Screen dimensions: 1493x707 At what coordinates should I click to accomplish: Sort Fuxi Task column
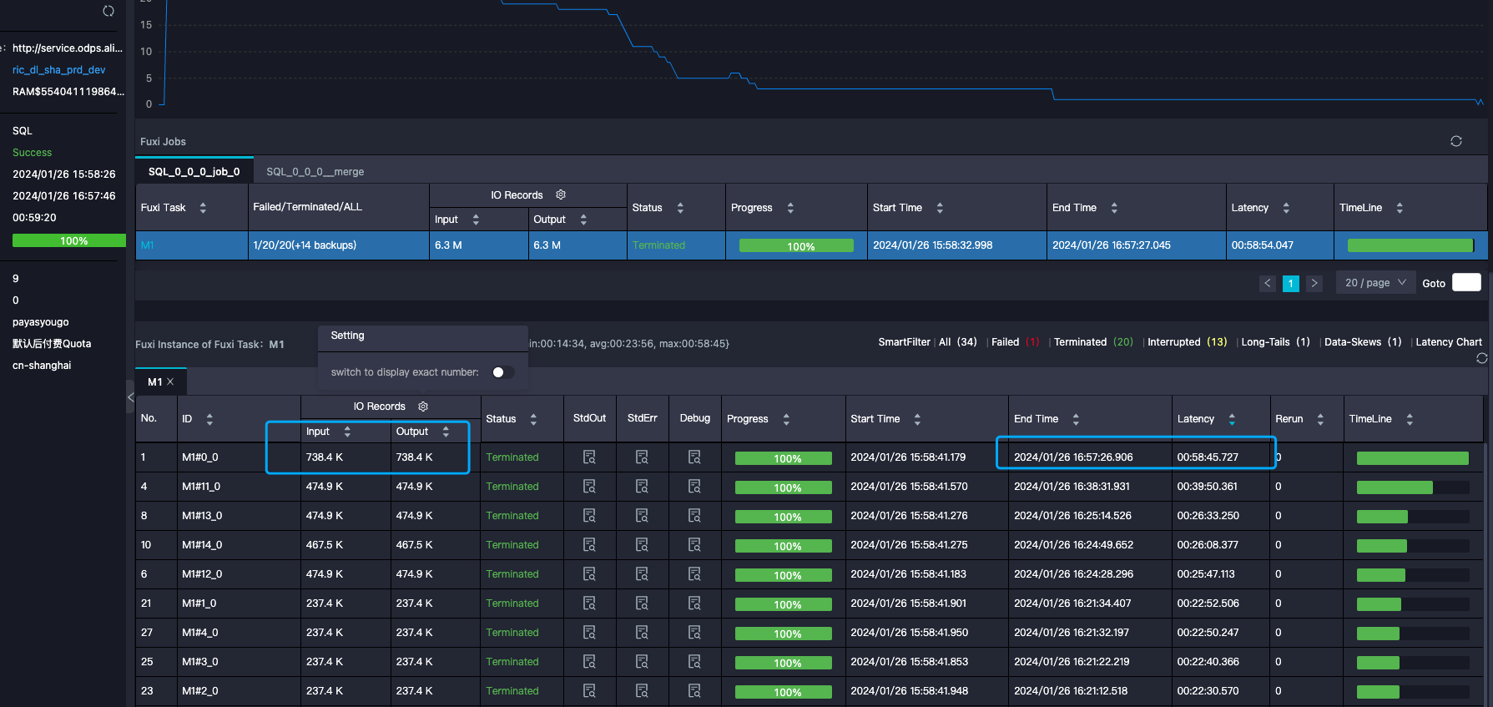(203, 208)
